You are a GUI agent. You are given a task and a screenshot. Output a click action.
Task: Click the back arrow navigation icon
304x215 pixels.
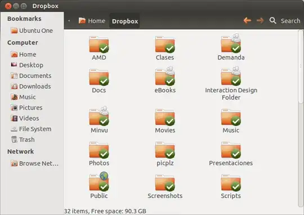click(247, 20)
